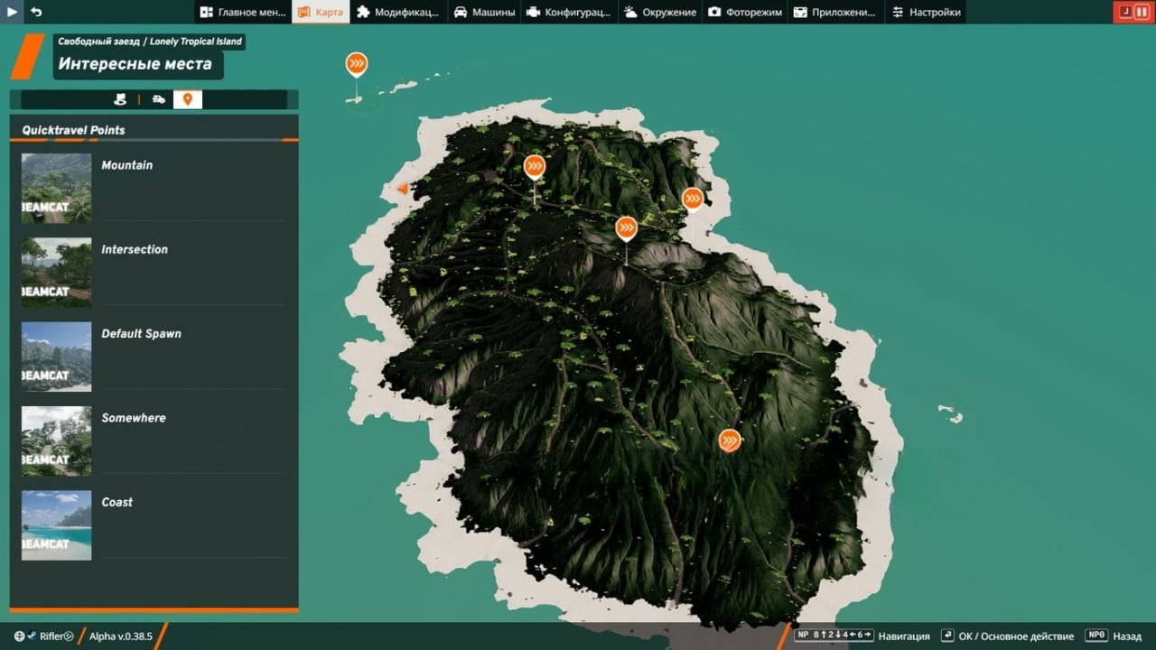1156x650 pixels.
Task: Click the northwest mountain quicktravel map marker
Action: [x=535, y=167]
